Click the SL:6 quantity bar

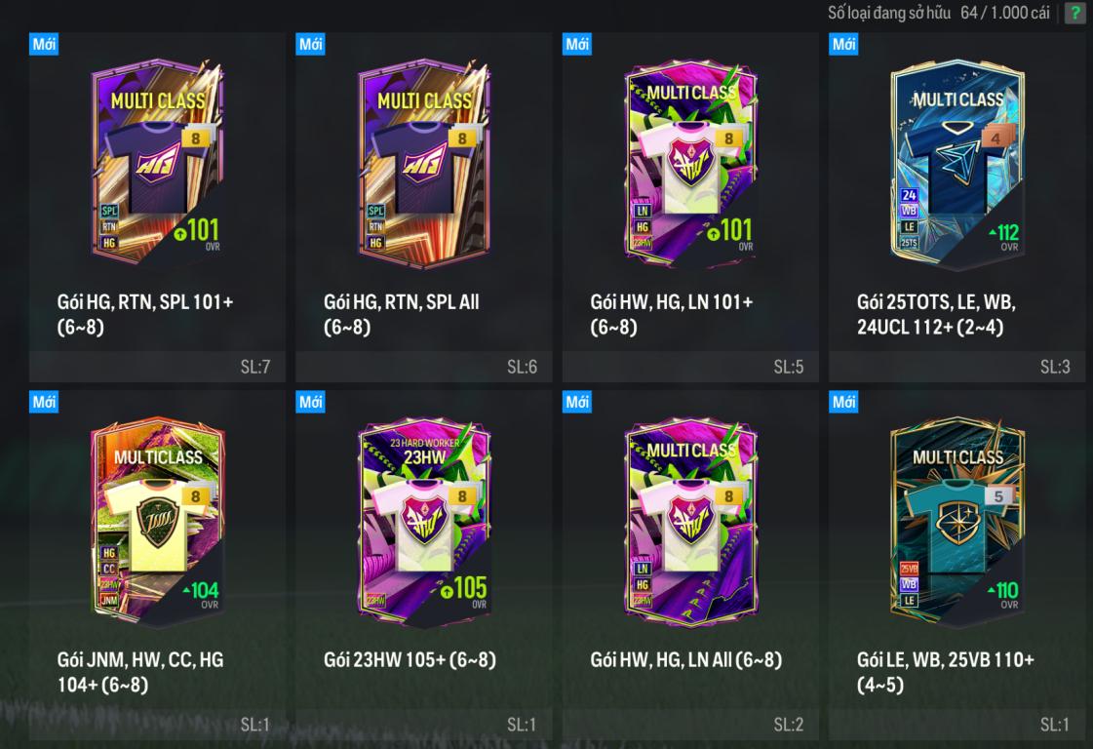pos(424,367)
